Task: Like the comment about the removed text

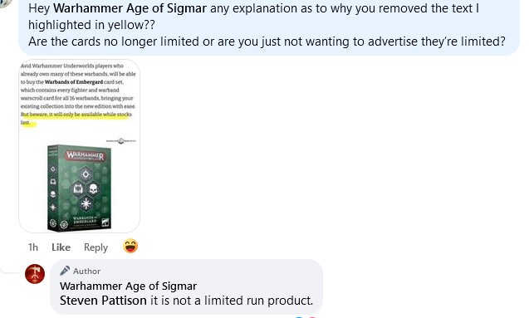Action: tap(61, 247)
